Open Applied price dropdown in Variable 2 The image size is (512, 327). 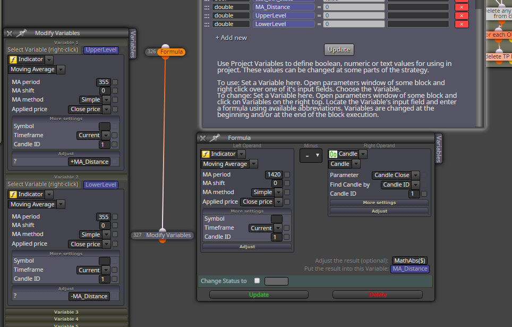(x=106, y=244)
